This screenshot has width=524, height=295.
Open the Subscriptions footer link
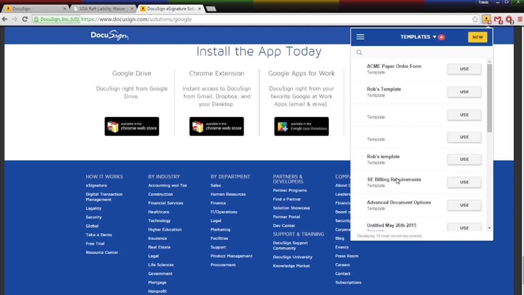pyautogui.click(x=348, y=282)
